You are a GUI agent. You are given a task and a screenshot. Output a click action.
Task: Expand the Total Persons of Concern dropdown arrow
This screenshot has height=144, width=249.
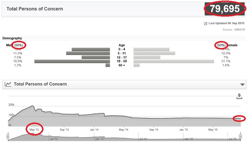click(x=242, y=85)
